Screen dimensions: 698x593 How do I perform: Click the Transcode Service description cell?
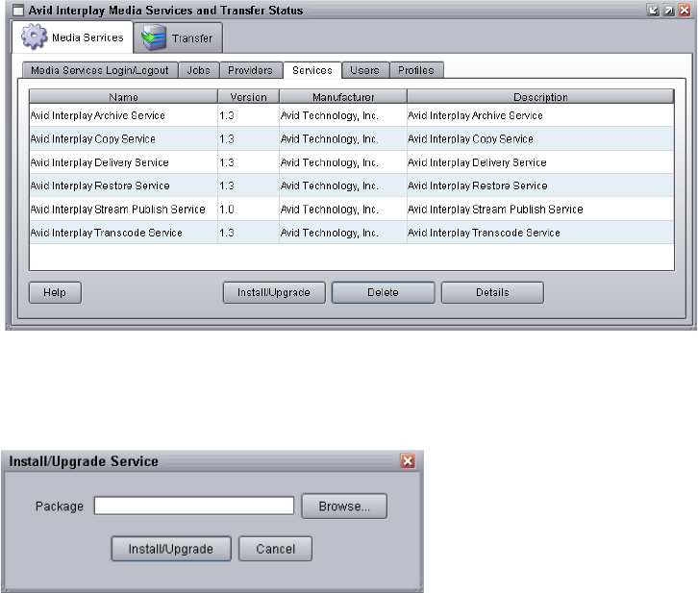coord(540,233)
